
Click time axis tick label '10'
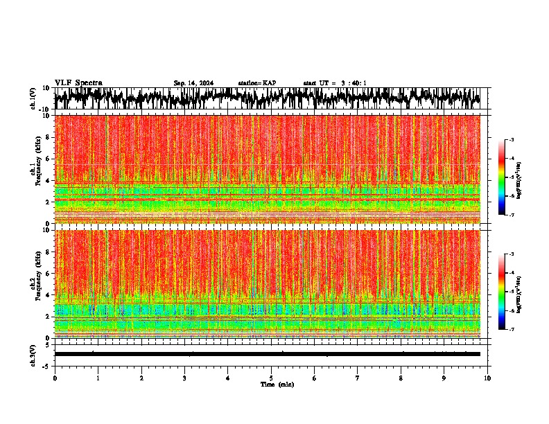coord(487,378)
